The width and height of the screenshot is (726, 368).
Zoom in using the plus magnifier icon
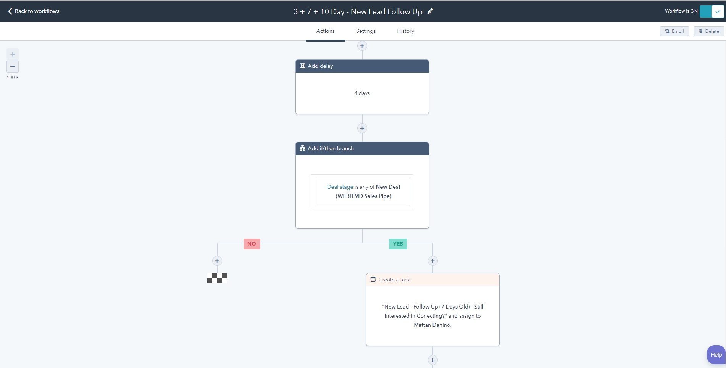[x=13, y=54]
